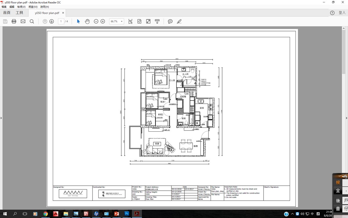Add a comment sticky note

coord(170,21)
